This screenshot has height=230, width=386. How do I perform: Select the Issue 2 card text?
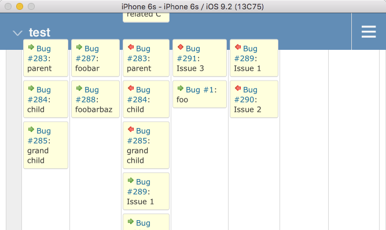coord(248,109)
